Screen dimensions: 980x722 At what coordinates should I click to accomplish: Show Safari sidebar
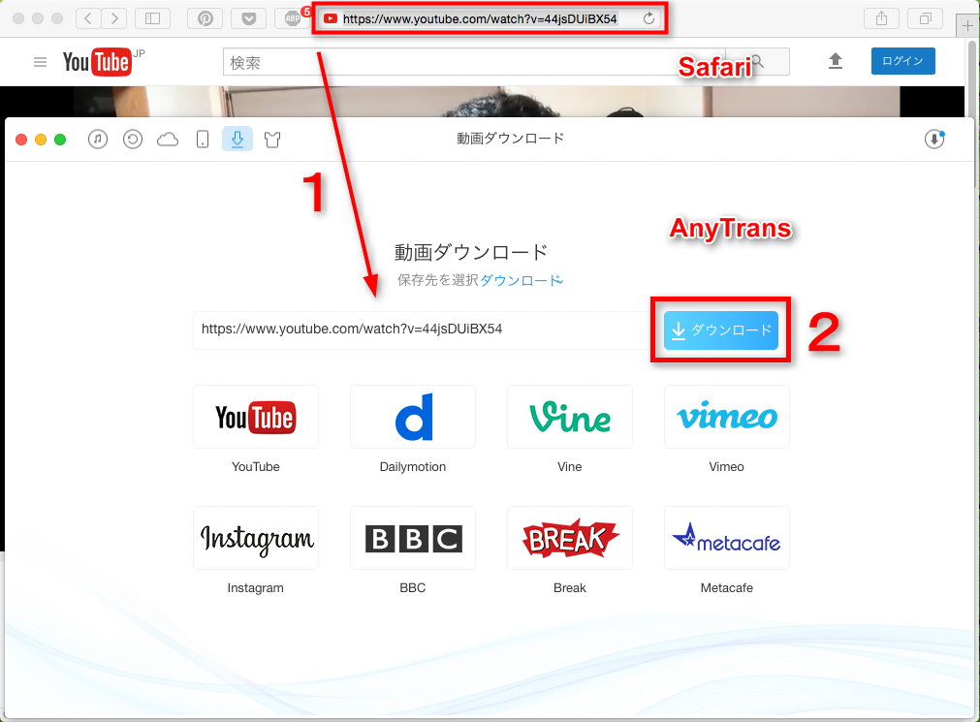pos(152,18)
